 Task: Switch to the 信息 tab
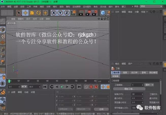point(125,72)
